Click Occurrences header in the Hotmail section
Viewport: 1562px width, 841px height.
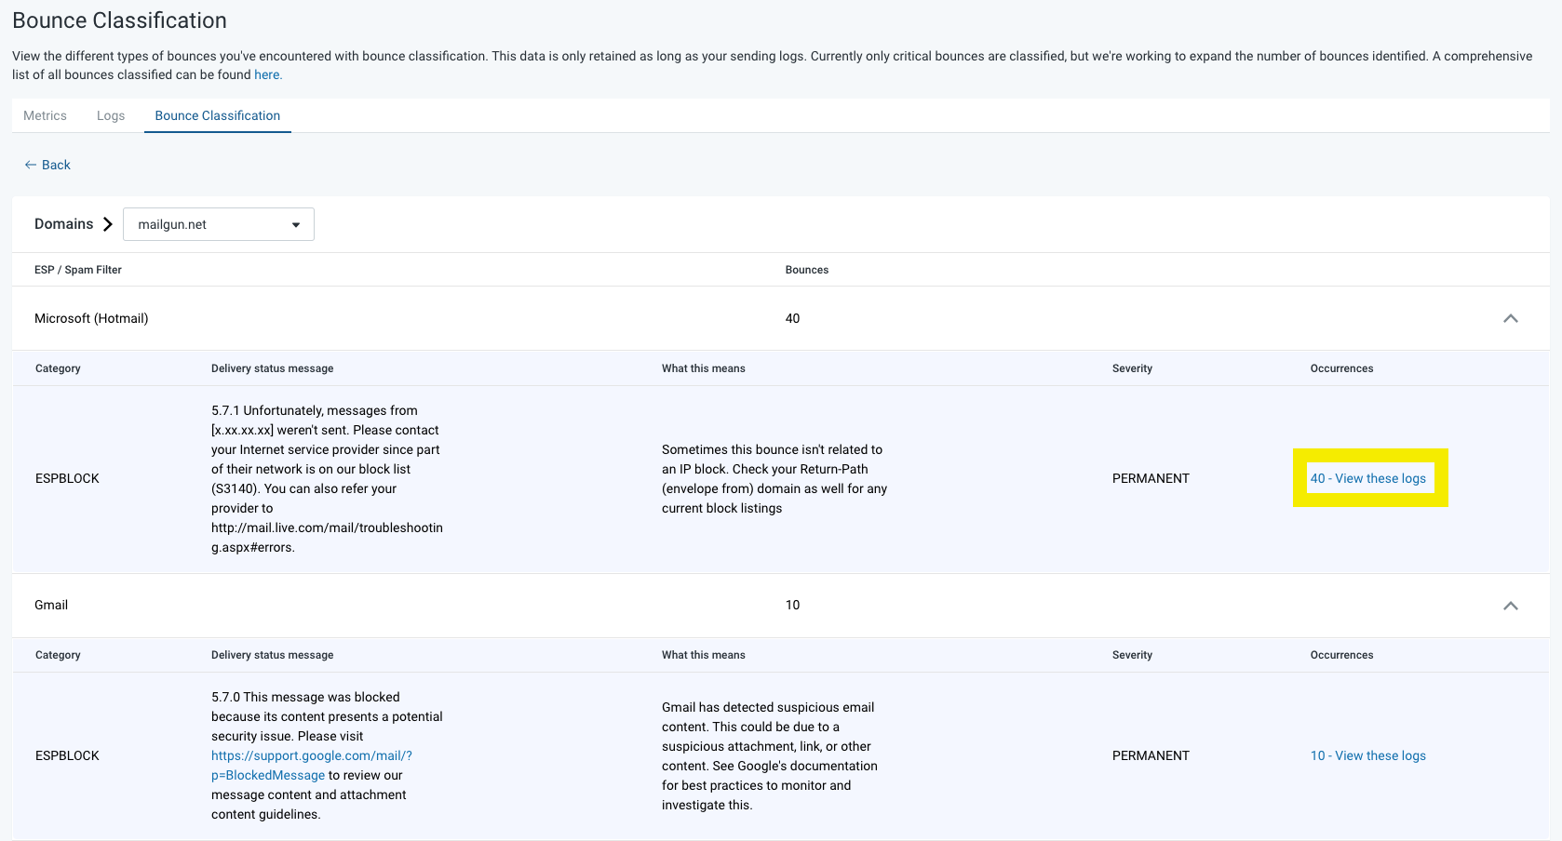pos(1341,368)
